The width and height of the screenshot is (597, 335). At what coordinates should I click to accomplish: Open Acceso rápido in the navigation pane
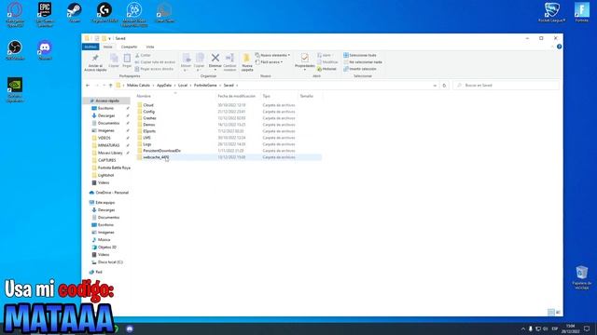107,100
